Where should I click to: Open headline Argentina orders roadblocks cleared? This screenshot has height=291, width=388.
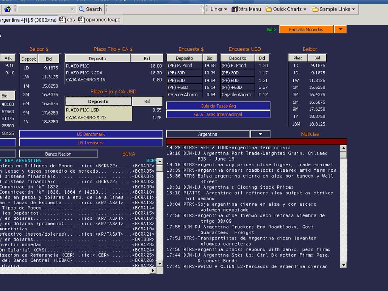point(251,170)
